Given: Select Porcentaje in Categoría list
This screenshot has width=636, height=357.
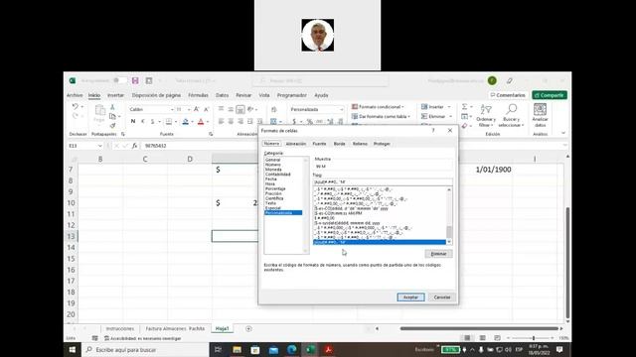Looking at the screenshot, I should click(x=275, y=188).
